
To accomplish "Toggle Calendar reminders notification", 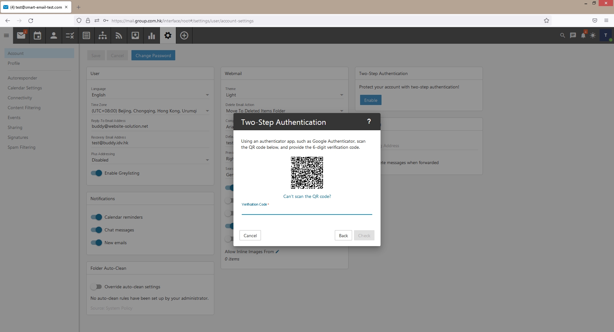I will pyautogui.click(x=96, y=217).
